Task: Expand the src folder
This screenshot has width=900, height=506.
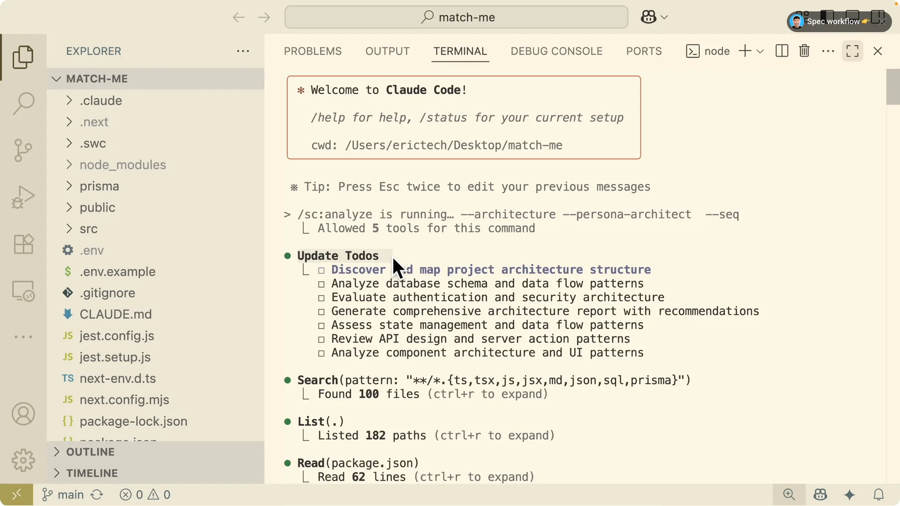Action: pyautogui.click(x=156, y=229)
